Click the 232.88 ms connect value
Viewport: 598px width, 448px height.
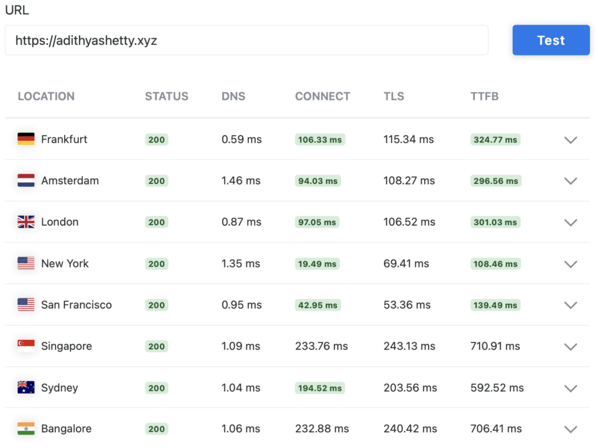pyautogui.click(x=322, y=429)
